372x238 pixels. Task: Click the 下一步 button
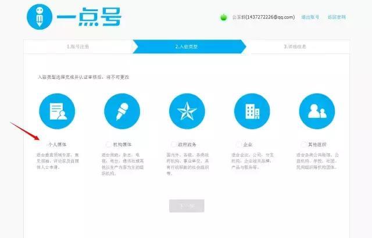(x=187, y=206)
